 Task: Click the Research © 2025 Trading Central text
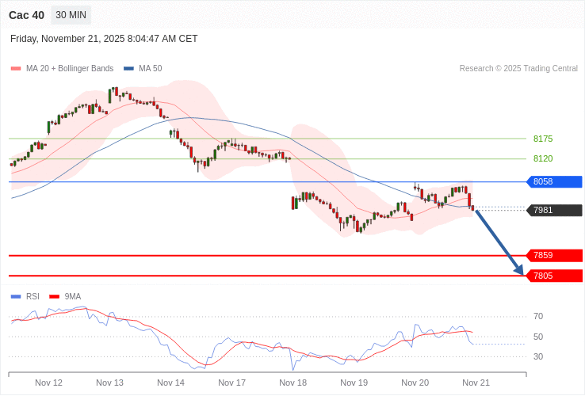[518, 69]
